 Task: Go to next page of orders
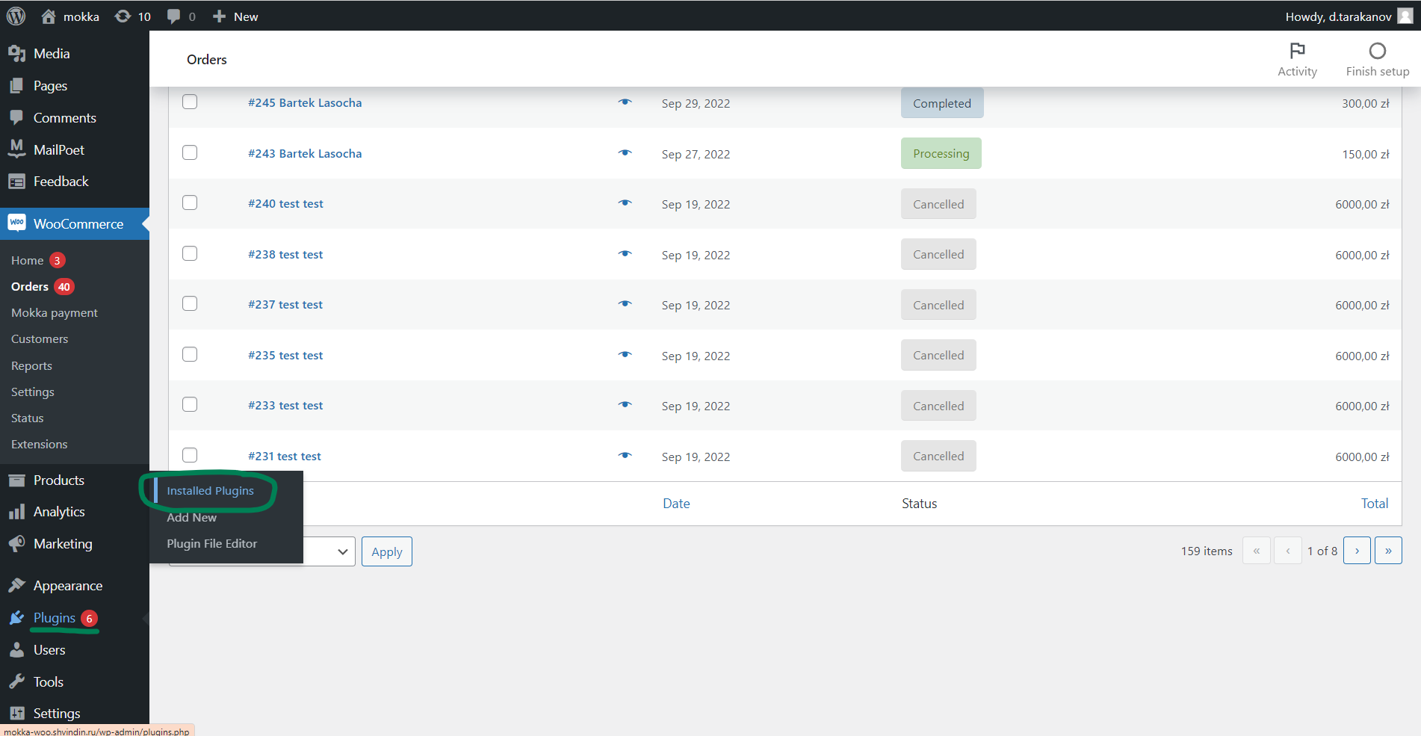click(x=1357, y=551)
